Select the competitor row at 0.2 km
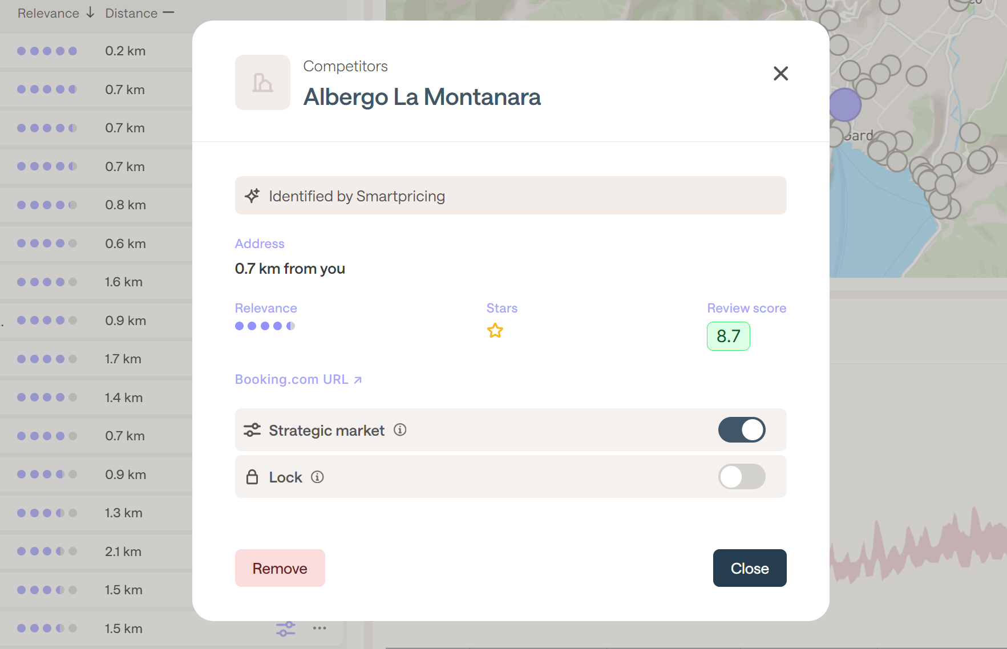The height and width of the screenshot is (649, 1007). 96,51
